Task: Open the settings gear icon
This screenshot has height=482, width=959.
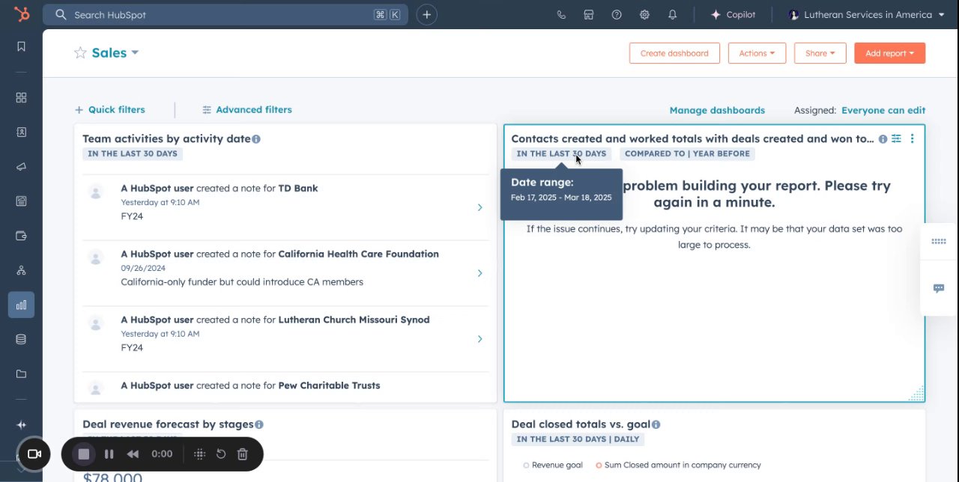Action: [x=644, y=15]
